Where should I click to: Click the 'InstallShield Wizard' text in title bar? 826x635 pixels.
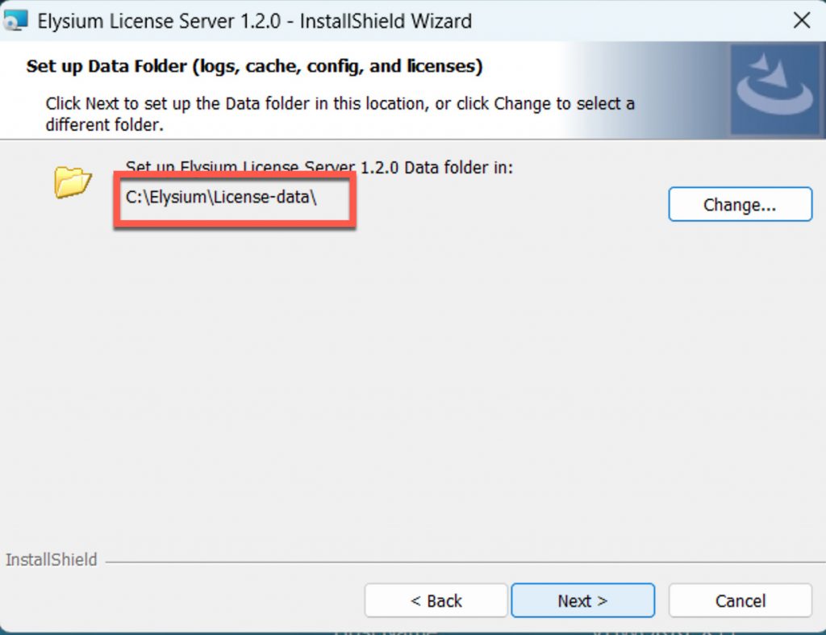pyautogui.click(x=386, y=21)
